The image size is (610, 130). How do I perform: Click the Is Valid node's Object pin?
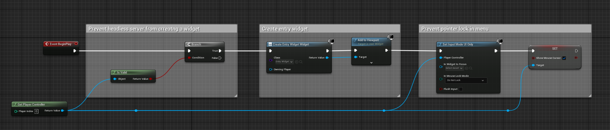pyautogui.click(x=115, y=79)
